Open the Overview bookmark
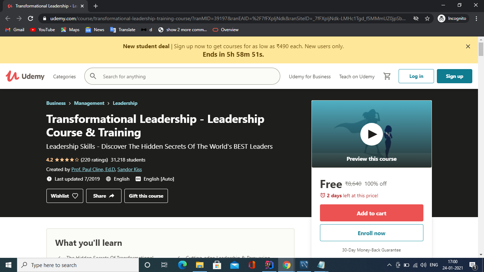 point(226,30)
